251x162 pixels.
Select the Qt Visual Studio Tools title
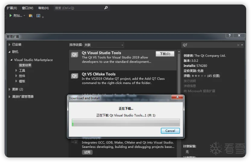click(101, 53)
